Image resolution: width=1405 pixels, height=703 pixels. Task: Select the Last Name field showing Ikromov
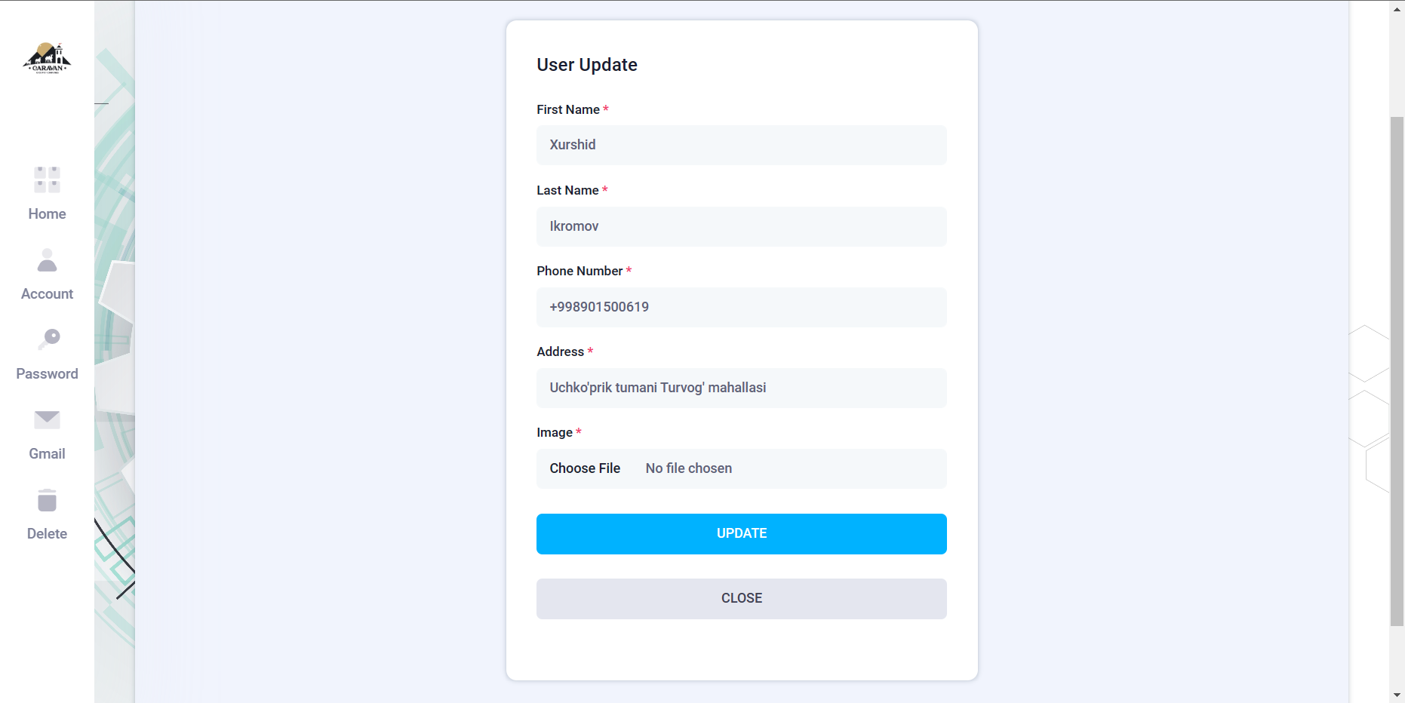click(x=741, y=226)
